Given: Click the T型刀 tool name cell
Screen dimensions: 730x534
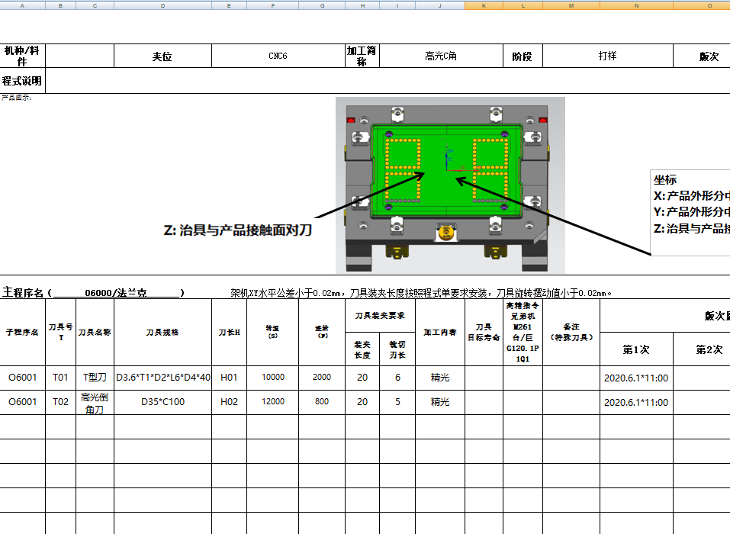Looking at the screenshot, I should click(95, 377).
